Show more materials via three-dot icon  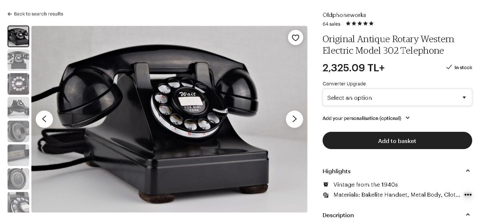coord(468,194)
